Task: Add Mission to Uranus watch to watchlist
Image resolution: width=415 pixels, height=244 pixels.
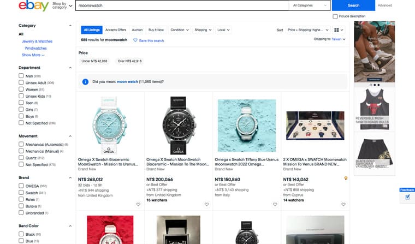Action: 138,204
